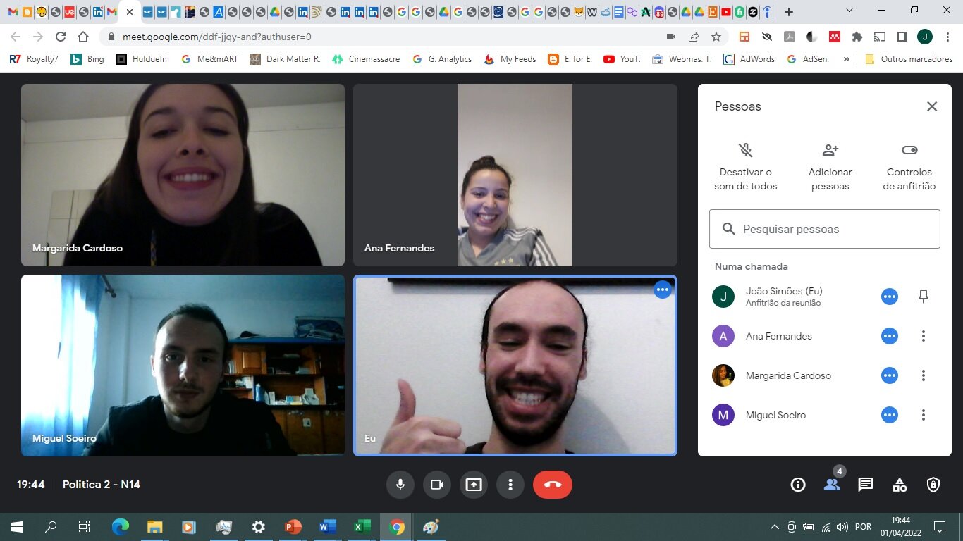Click the present screen icon

(474, 485)
